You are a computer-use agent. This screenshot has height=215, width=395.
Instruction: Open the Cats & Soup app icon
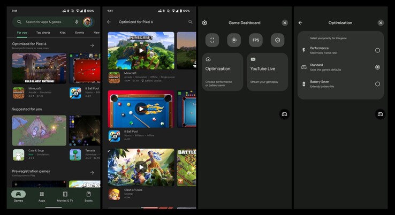pos(19,155)
